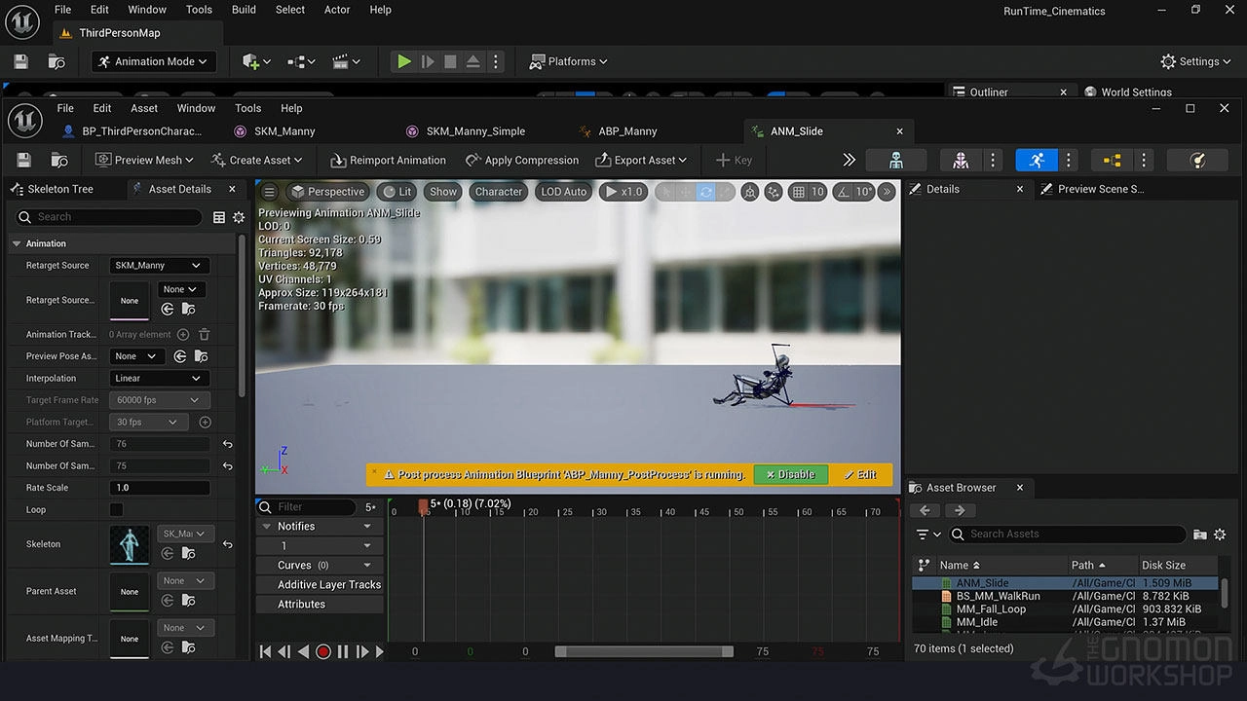Click the Key button to add a key

(x=733, y=160)
